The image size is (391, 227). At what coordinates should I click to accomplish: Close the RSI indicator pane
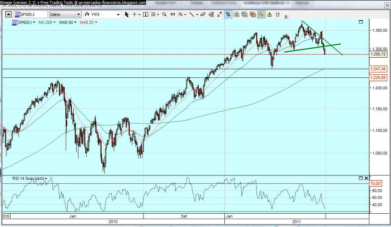coord(366,178)
